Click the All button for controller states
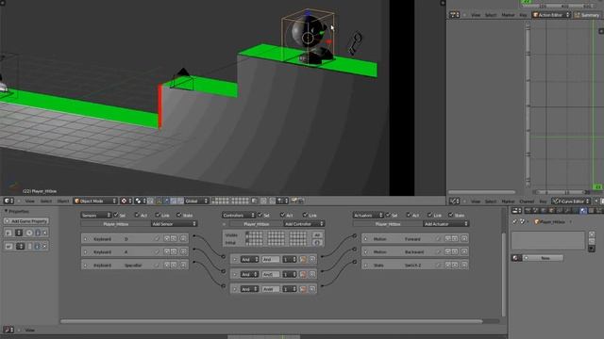 click(317, 234)
